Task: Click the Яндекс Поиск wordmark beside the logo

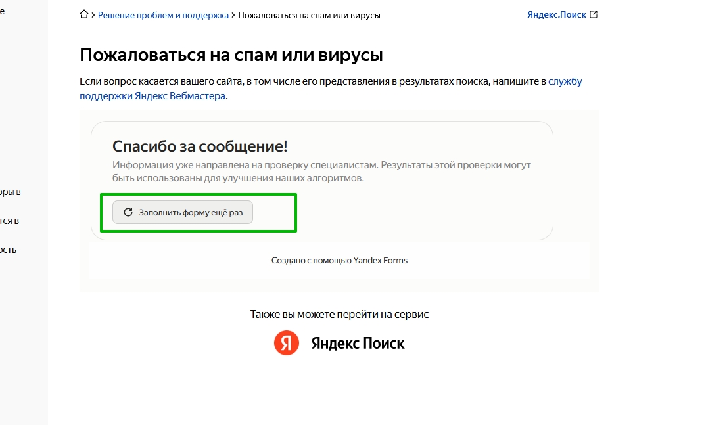Action: (x=358, y=343)
